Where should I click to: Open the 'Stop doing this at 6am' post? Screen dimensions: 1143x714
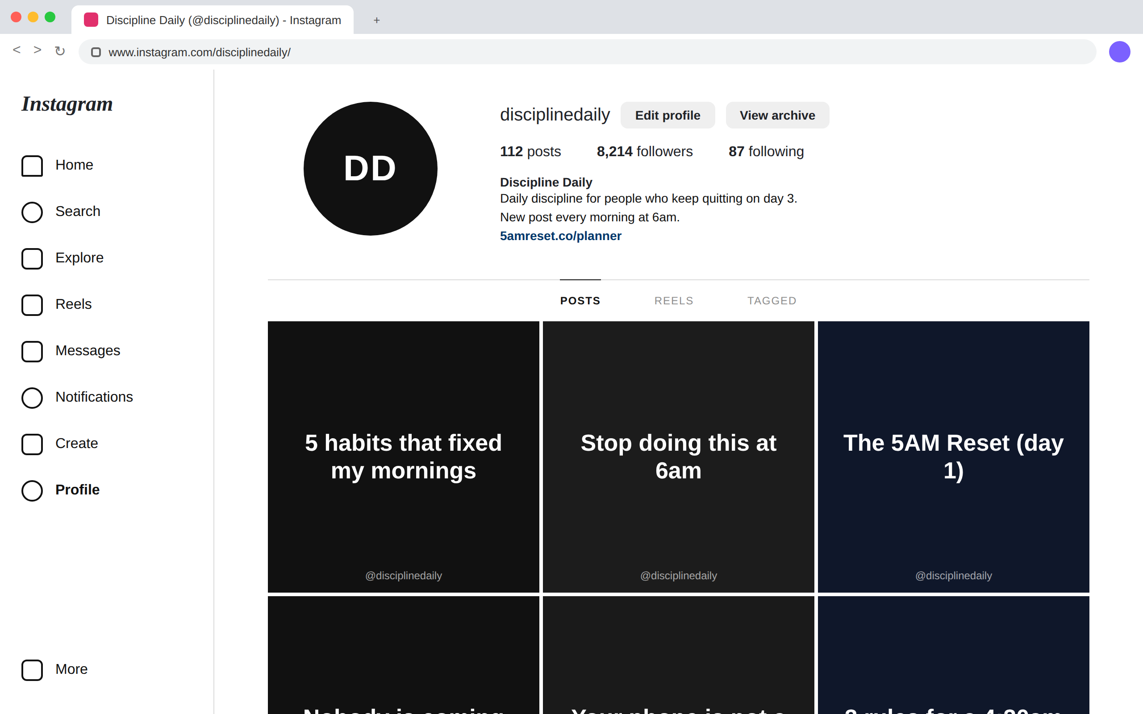(x=678, y=457)
